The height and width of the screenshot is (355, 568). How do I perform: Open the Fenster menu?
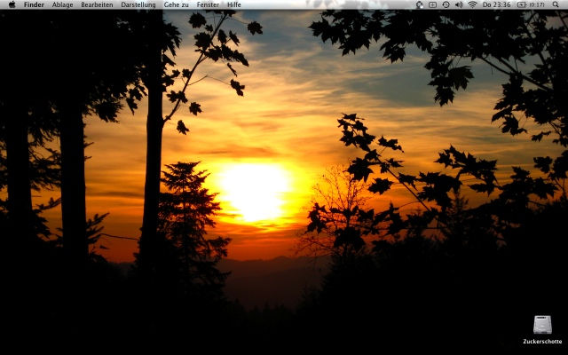[208, 4]
